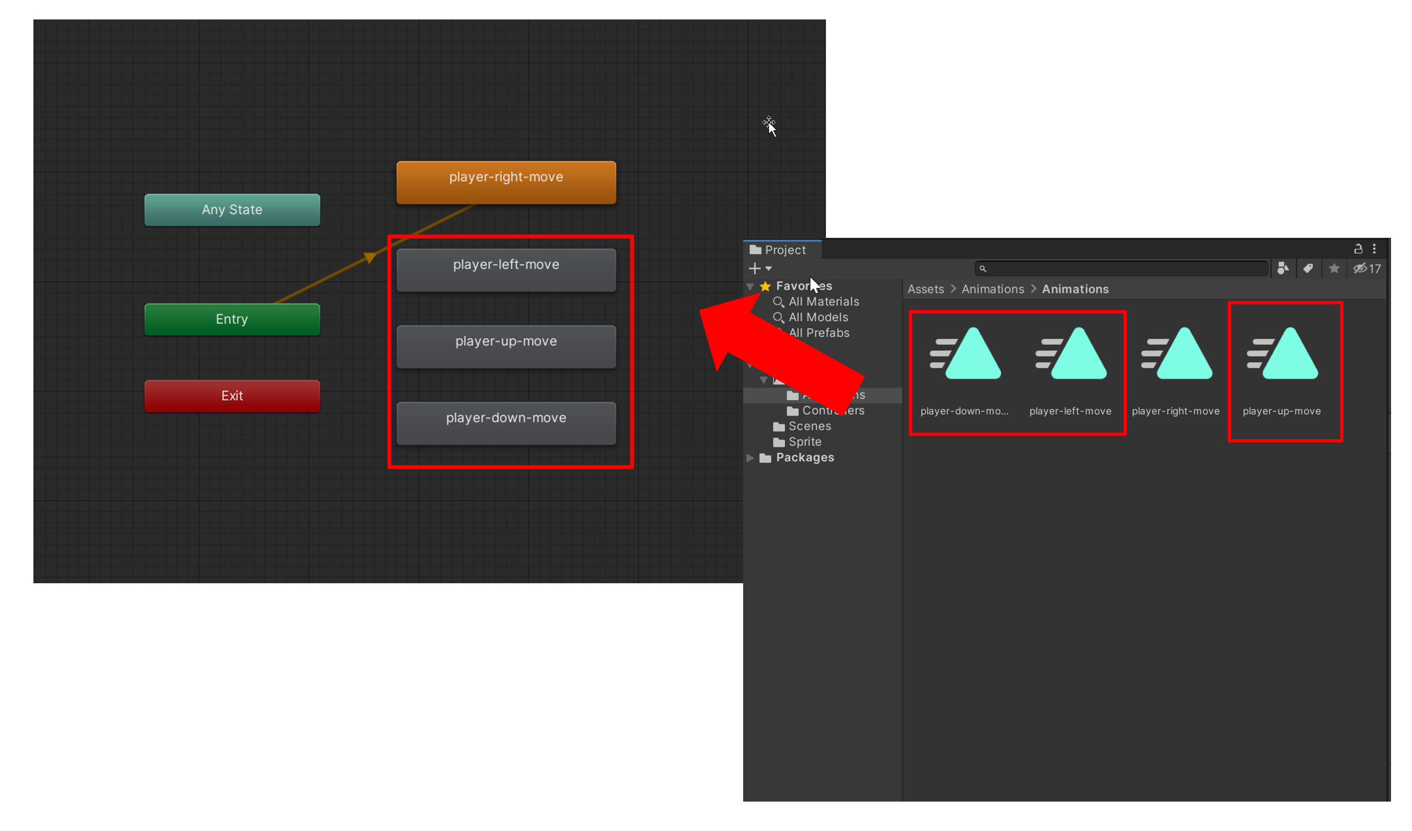Viewport: 1412px width, 831px height.
Task: Toggle the Project panel lock icon
Action: tap(1358, 249)
